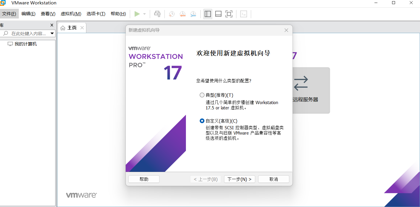Click the take snapshot clock icon
This screenshot has width=420, height=207.
click(x=172, y=14)
